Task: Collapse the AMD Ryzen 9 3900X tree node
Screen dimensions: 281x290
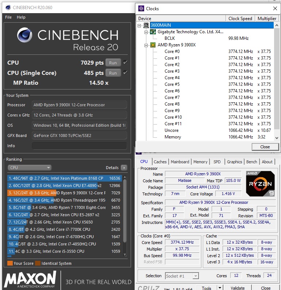Action: (146, 45)
